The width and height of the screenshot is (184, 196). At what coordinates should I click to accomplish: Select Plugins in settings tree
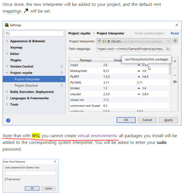point(16,60)
